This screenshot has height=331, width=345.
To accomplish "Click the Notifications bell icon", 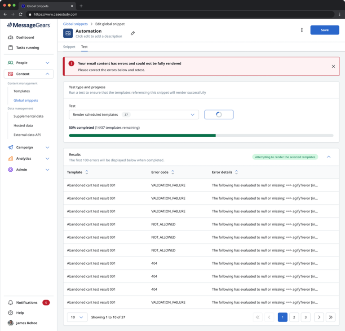I will click(x=10, y=303).
